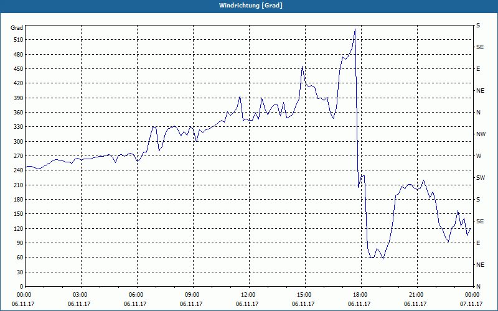Select the 06.11.17 date under 18:00
498x311 pixels.
click(359, 304)
